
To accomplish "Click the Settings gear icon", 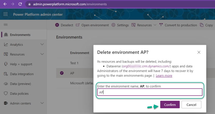I will click(113, 25).
